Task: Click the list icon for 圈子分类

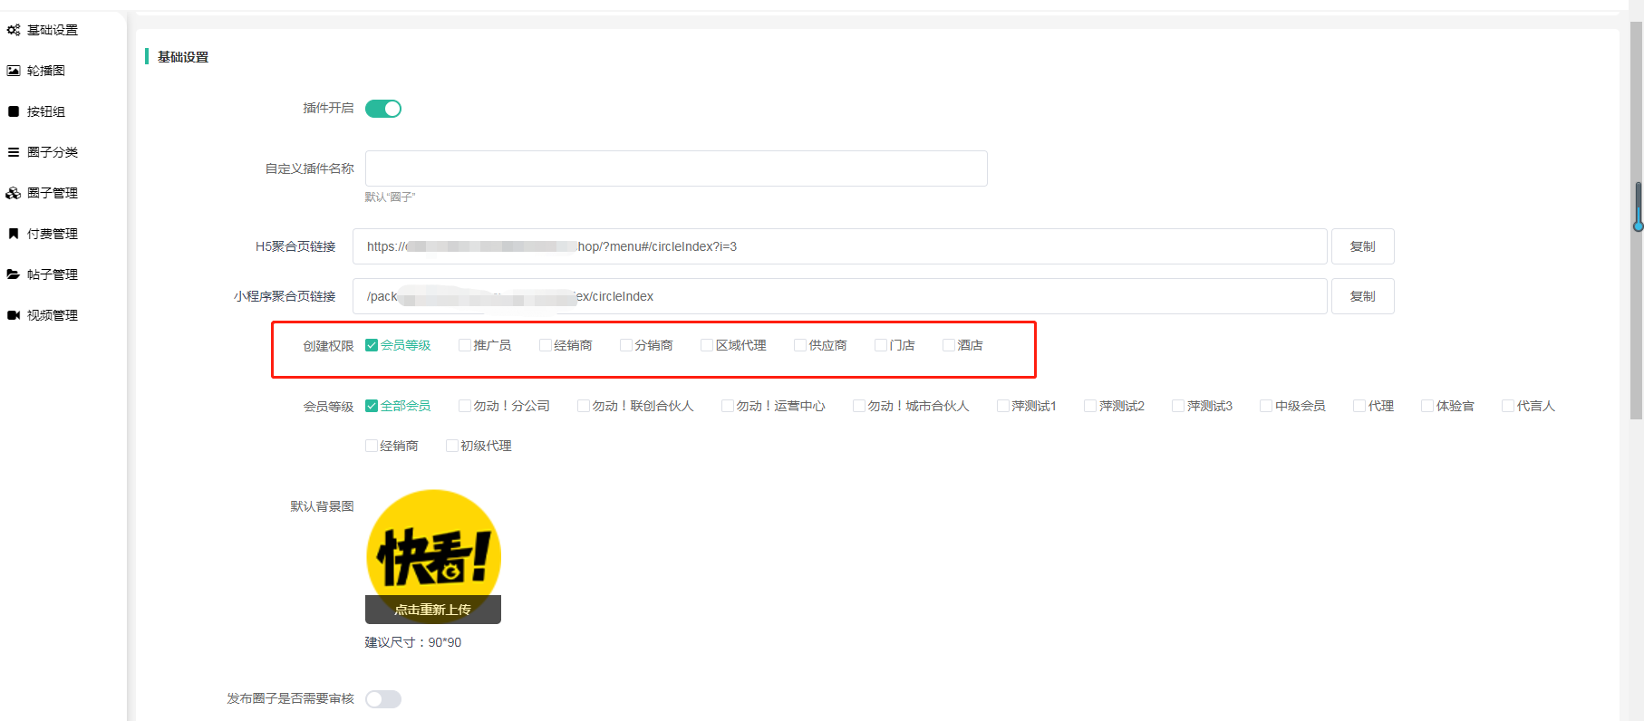Action: (x=14, y=152)
